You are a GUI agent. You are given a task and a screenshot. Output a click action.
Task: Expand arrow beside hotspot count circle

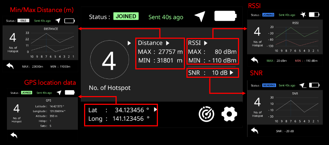pyautogui.click(x=129, y=43)
